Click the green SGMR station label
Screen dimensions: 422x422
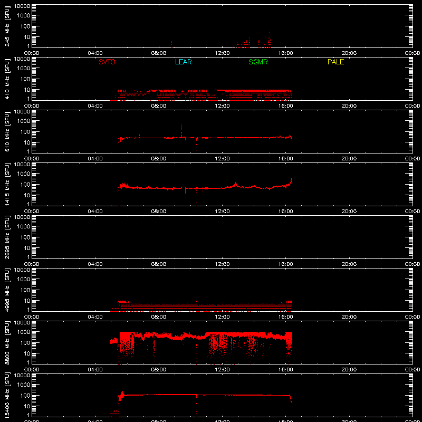pos(258,62)
